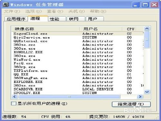Click the horizontal scrollbar thumb
Viewport: 161px width, 121px height.
tap(69, 97)
